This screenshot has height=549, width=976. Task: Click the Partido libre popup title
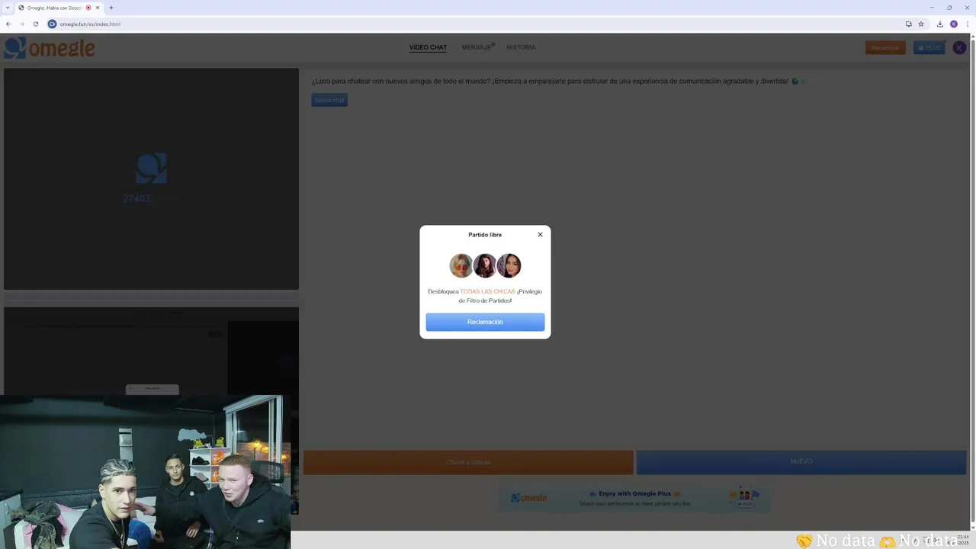(485, 235)
